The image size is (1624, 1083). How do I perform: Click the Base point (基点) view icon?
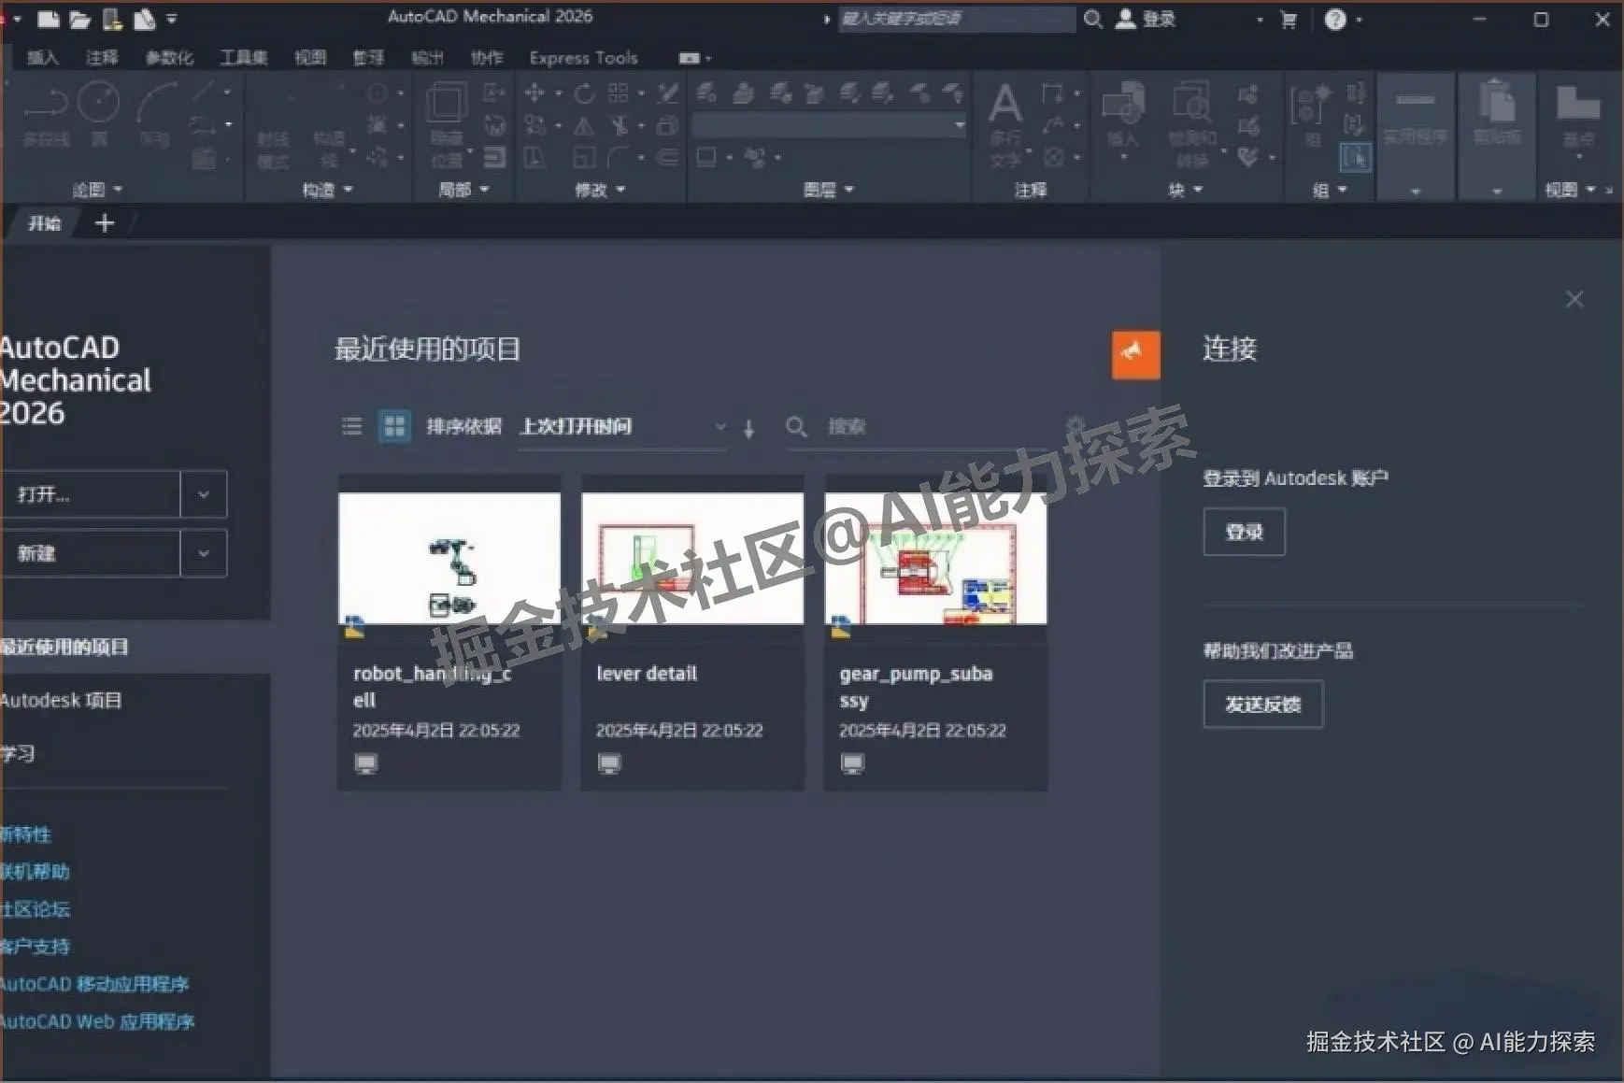pos(1578,115)
